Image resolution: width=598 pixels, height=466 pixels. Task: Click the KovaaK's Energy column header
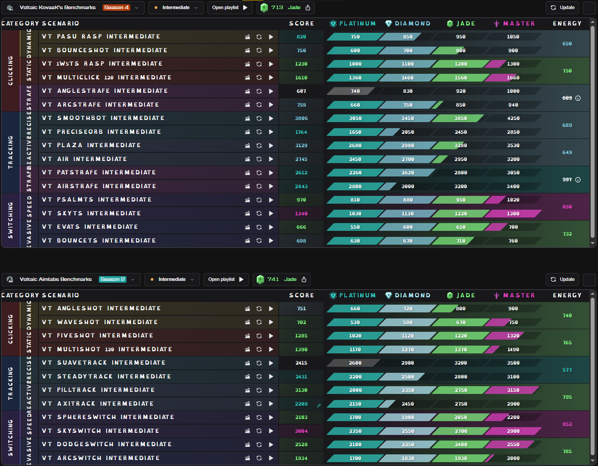tap(567, 24)
